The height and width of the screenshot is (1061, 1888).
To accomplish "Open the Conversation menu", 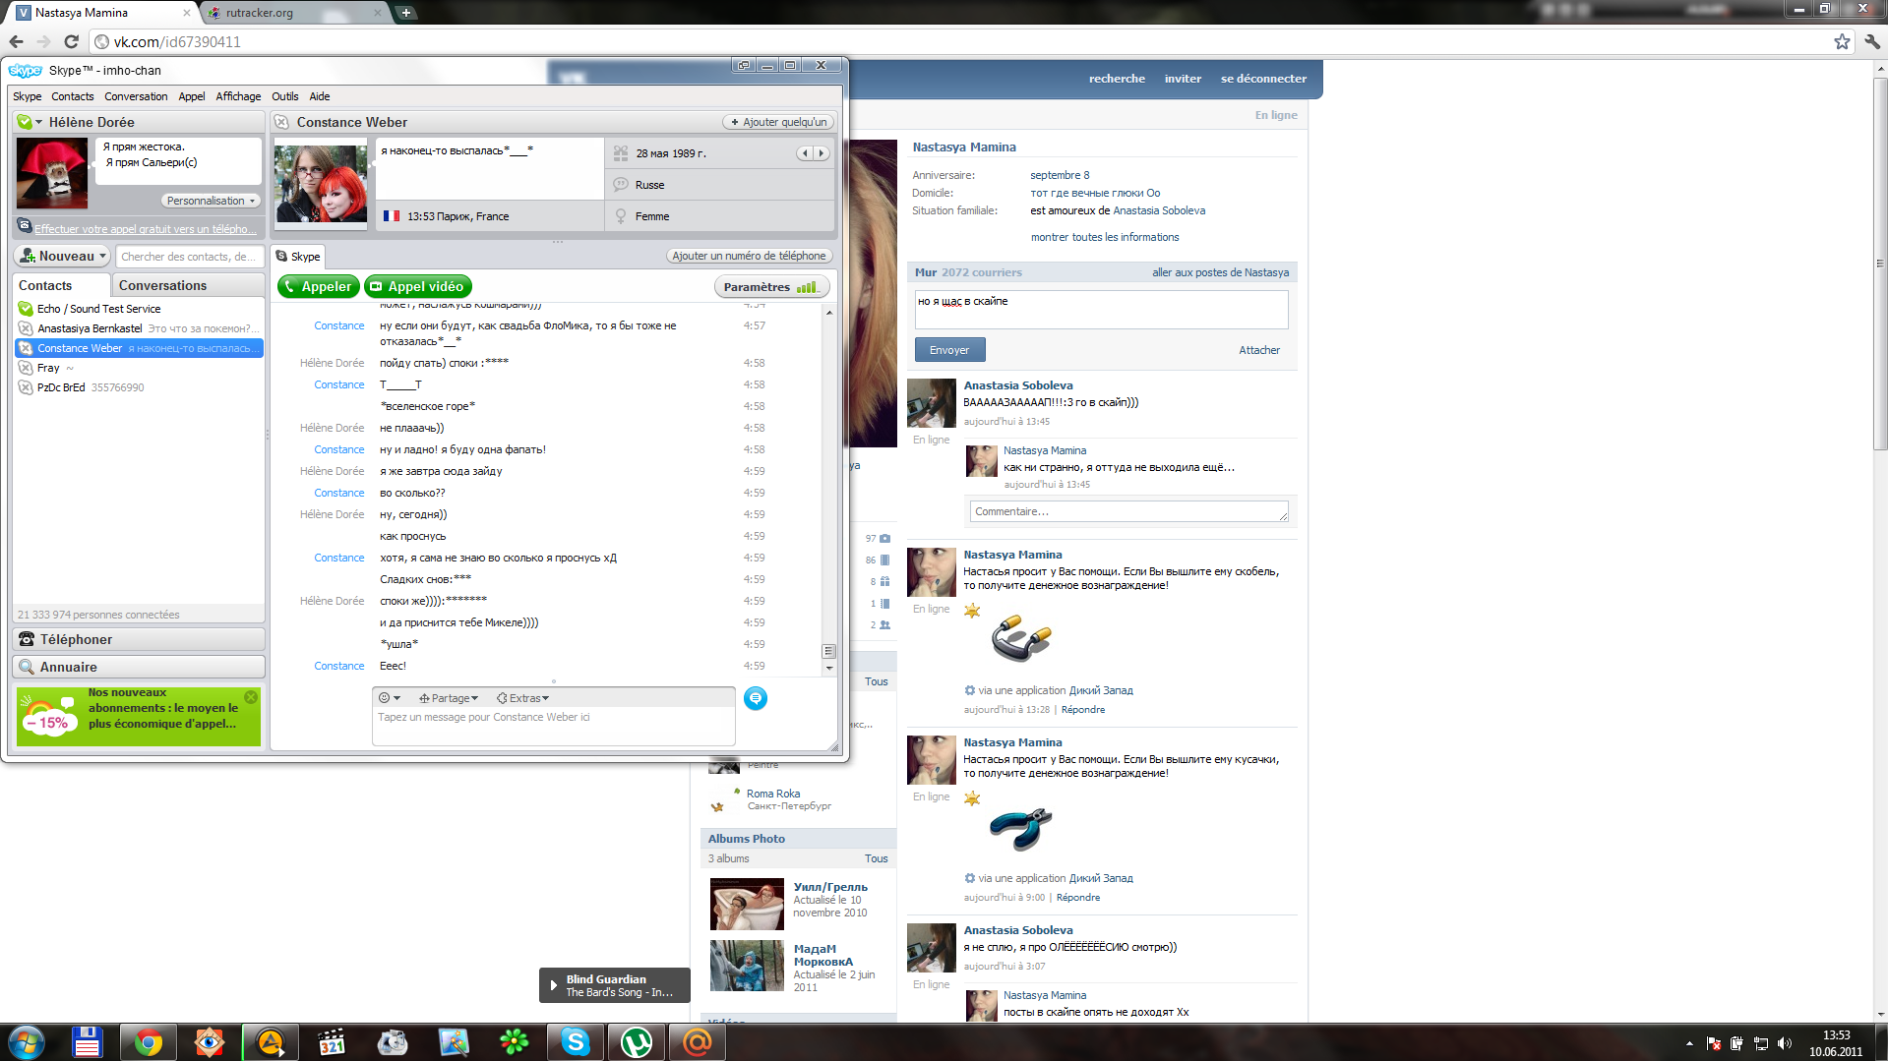I will [x=136, y=96].
